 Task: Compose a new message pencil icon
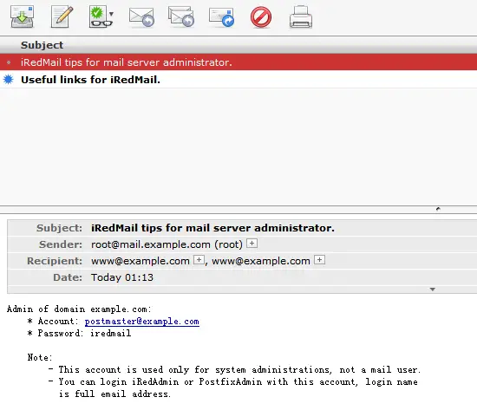point(62,17)
